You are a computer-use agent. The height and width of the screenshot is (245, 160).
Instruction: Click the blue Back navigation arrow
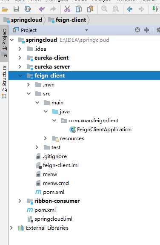coord(129,9)
